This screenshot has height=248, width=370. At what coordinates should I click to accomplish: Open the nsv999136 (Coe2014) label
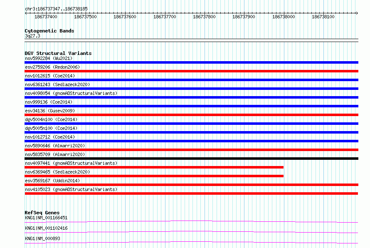click(x=49, y=102)
